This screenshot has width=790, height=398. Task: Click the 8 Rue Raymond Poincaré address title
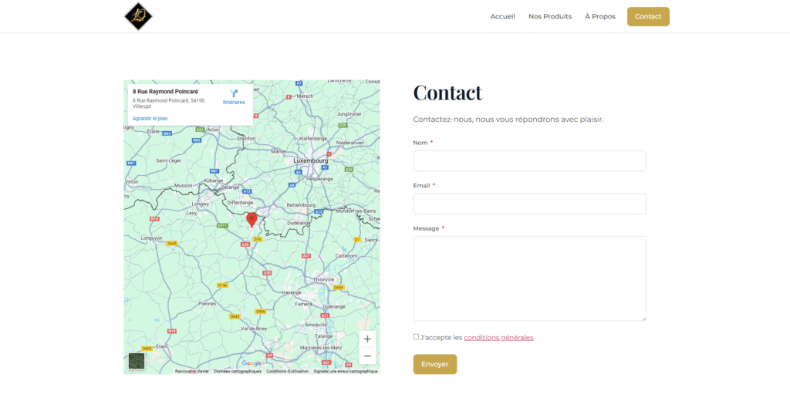pos(165,92)
